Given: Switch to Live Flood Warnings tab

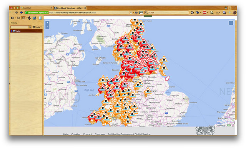Looking at the screenshot, I should pyautogui.click(x=70, y=8).
